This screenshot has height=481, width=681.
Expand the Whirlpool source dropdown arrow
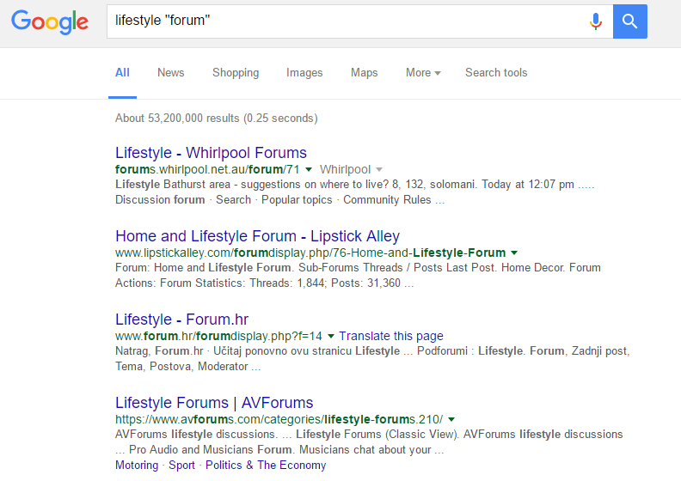[x=379, y=169]
